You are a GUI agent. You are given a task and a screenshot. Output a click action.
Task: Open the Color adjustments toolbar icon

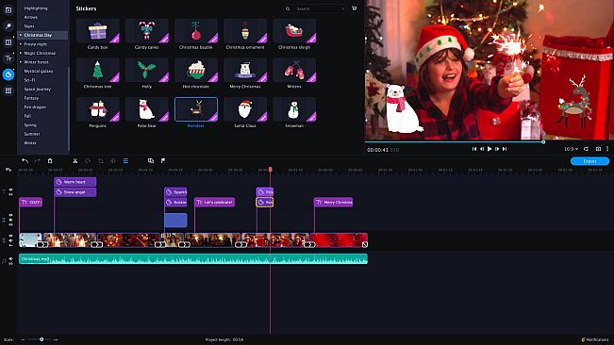pos(113,161)
